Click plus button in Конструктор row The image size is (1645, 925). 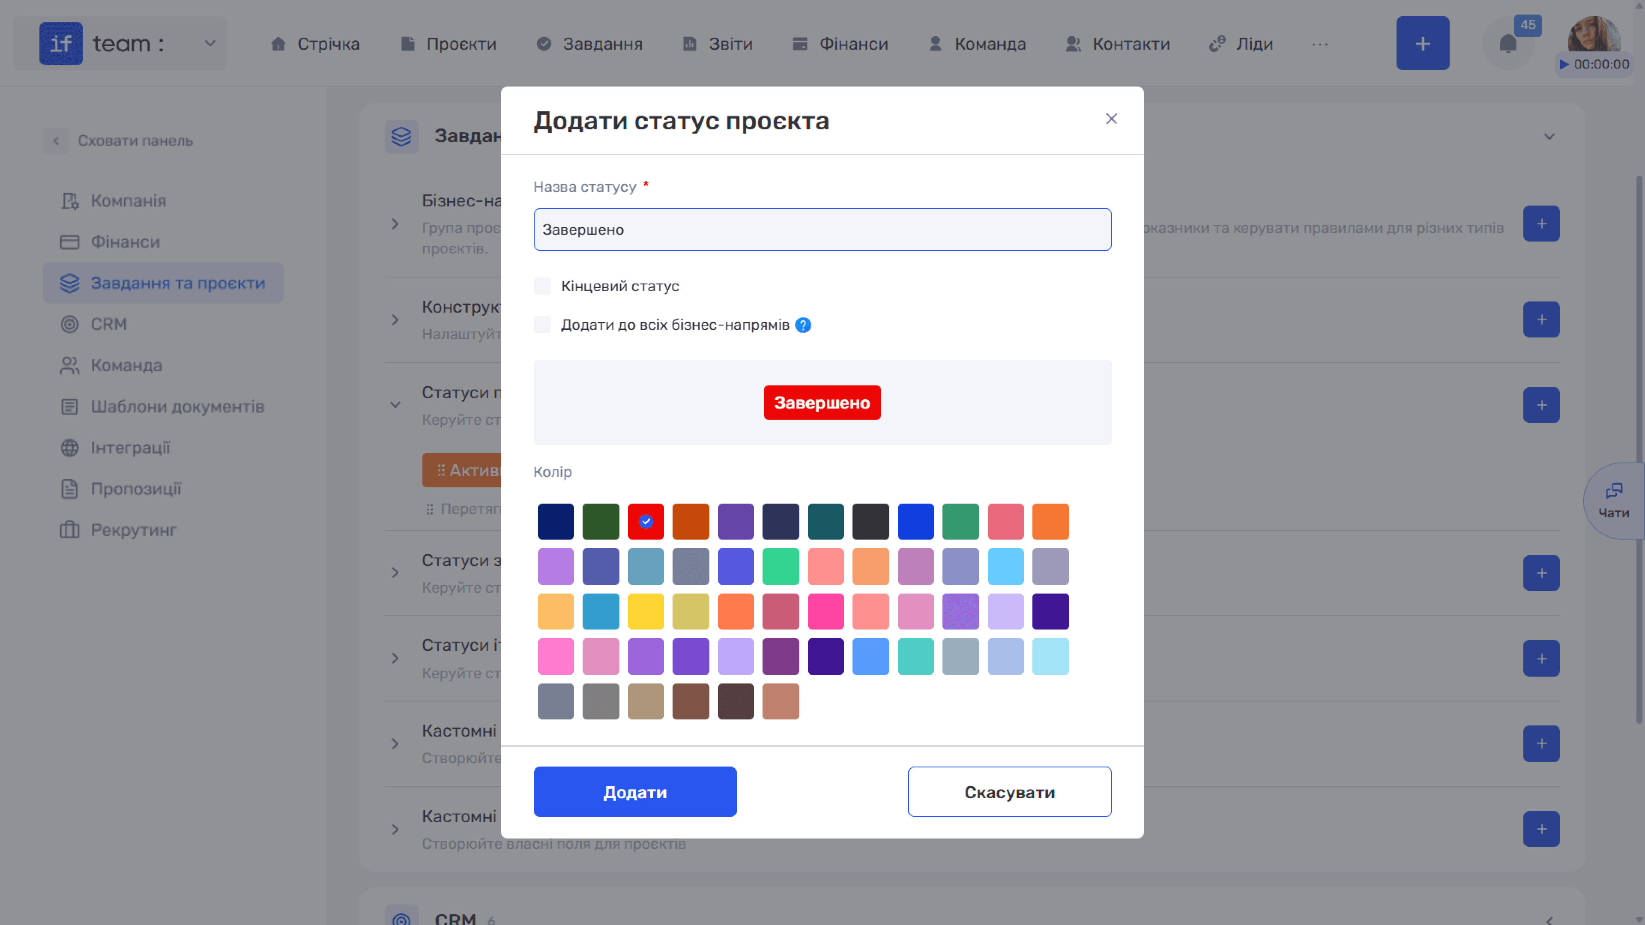click(1541, 319)
